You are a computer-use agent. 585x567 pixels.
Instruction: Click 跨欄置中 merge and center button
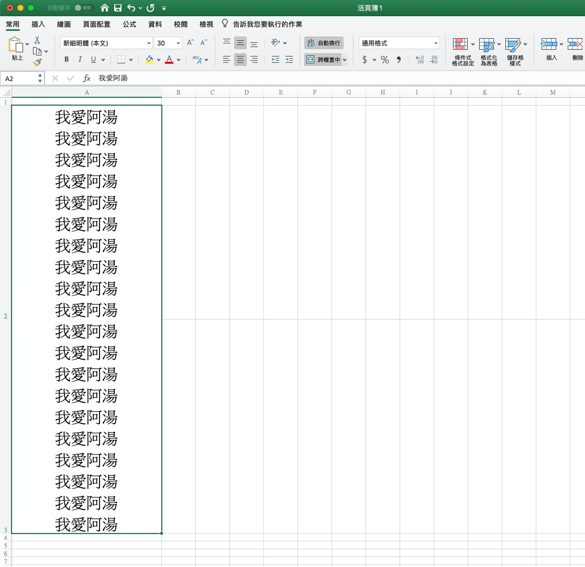click(323, 60)
